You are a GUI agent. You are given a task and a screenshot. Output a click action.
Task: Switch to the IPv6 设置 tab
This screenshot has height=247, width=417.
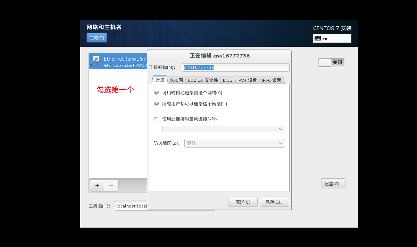point(272,80)
